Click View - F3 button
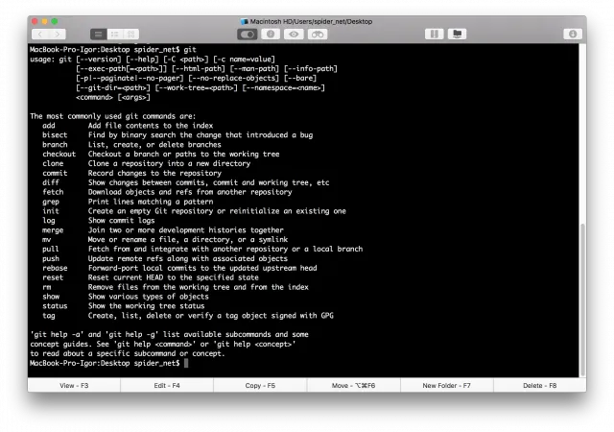Screen dimensions: 614x432 point(74,385)
